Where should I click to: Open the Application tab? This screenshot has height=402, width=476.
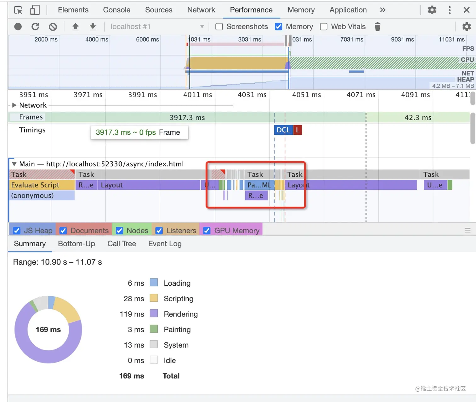pos(348,10)
